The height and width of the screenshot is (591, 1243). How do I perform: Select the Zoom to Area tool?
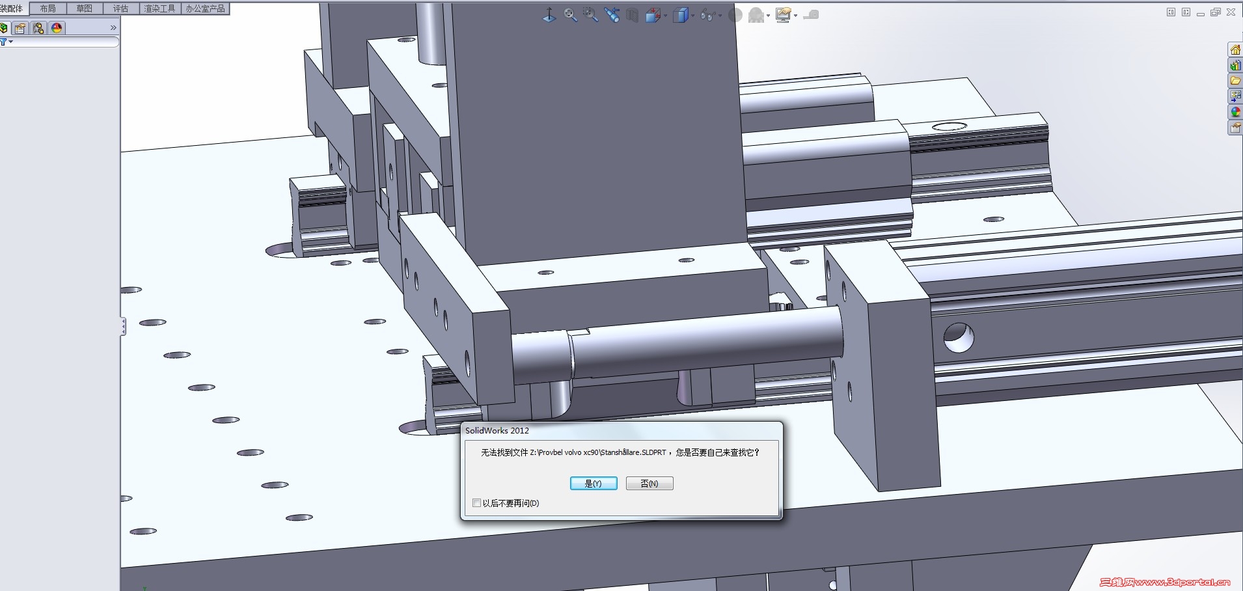pos(591,15)
